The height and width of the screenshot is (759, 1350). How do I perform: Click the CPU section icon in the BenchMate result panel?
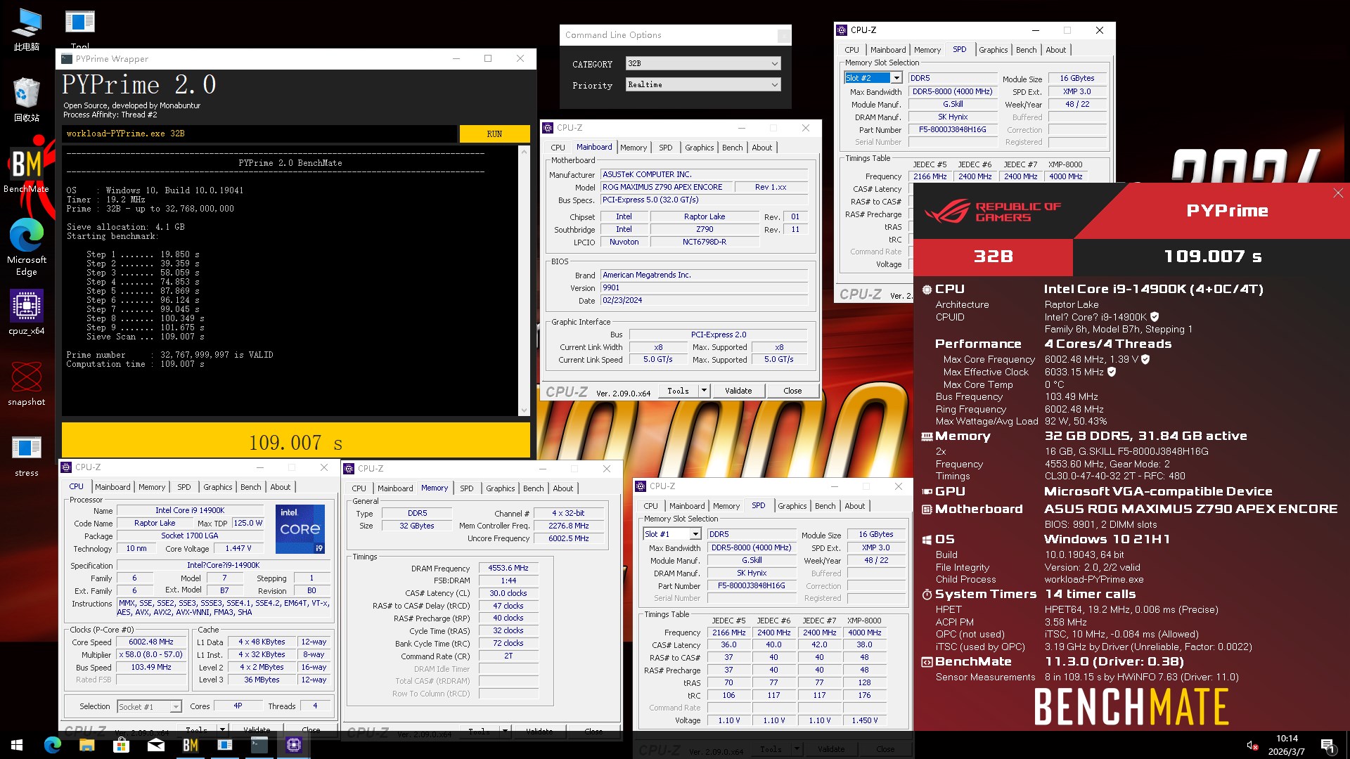927,290
